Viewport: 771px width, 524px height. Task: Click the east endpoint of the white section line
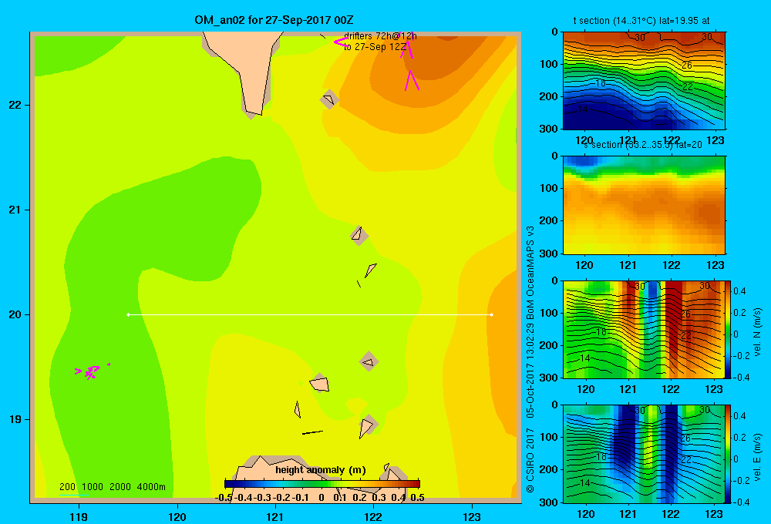[x=492, y=314]
